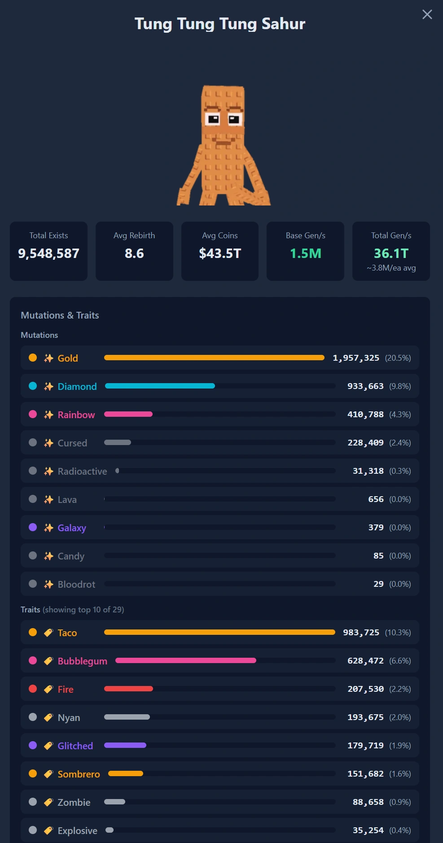The image size is (443, 843).
Task: Click the sparkle icon beside Diamond
Action: pos(48,386)
